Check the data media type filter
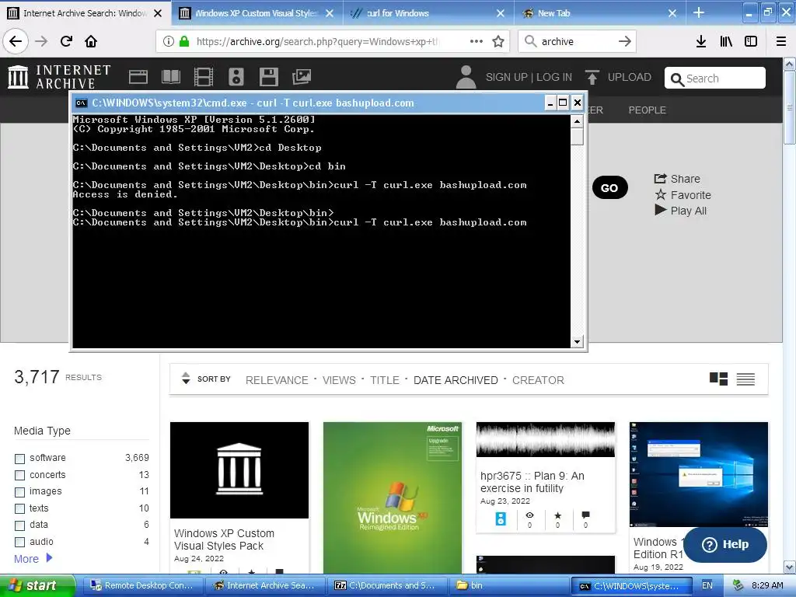Screen dimensions: 796x597 pyautogui.click(x=19, y=525)
